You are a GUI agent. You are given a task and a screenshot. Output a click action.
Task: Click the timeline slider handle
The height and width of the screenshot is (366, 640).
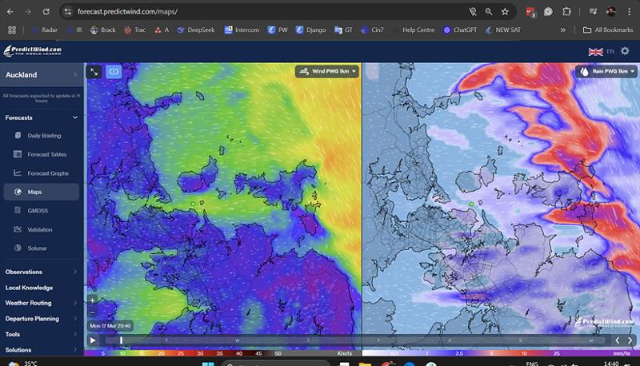(x=122, y=340)
